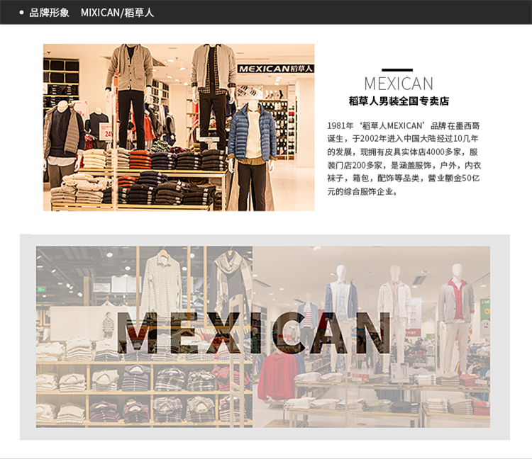532x459 pixels.
Task: Click the line mentioning 装门店200多家
Action: click(x=404, y=165)
